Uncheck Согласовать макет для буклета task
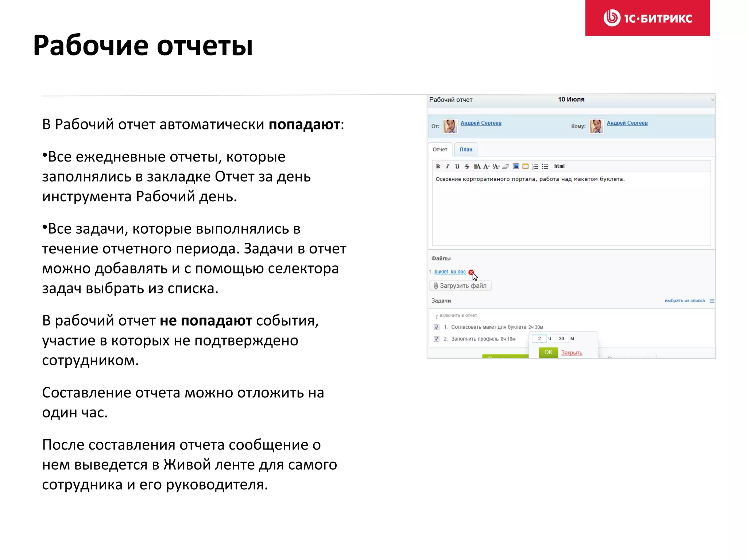The image size is (747, 560). pos(436,327)
